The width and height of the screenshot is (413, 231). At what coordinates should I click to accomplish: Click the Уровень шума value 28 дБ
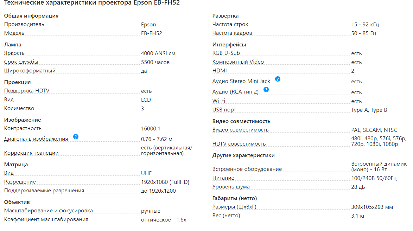click(358, 187)
